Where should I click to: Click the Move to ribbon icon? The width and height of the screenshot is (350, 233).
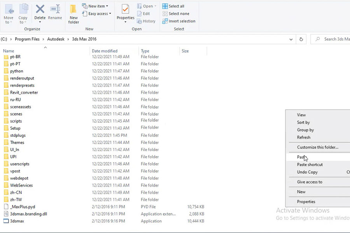(x=9, y=14)
